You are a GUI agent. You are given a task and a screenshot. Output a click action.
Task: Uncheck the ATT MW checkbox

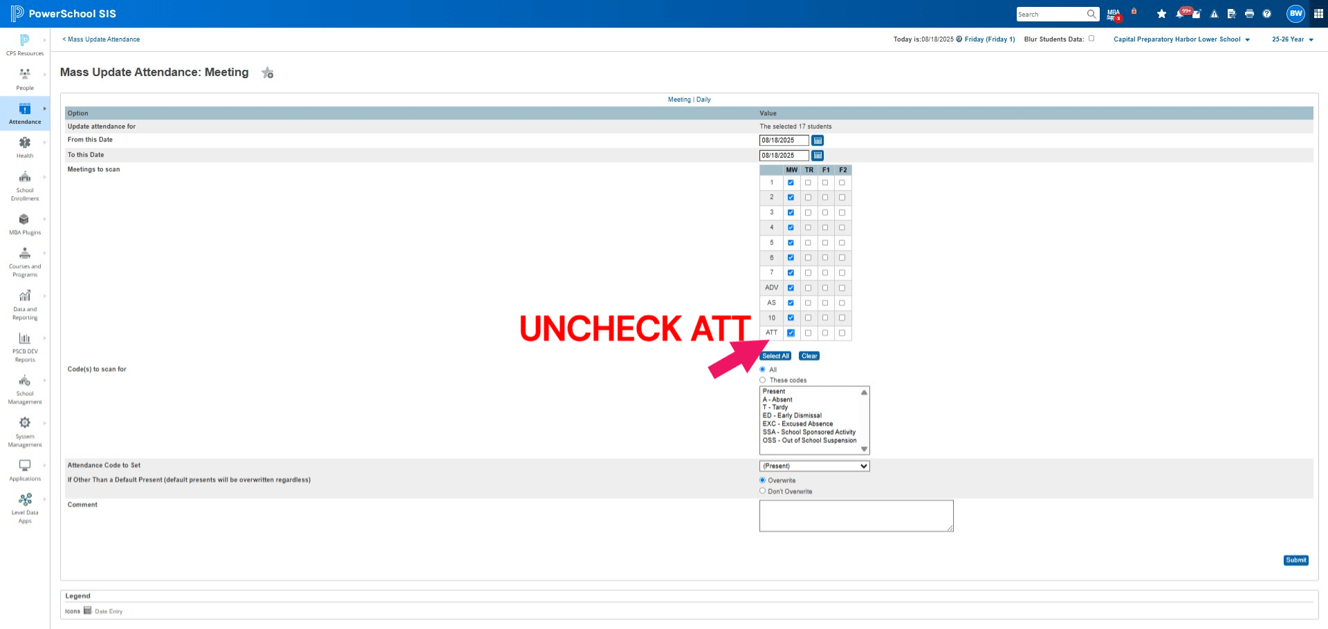[x=791, y=333]
